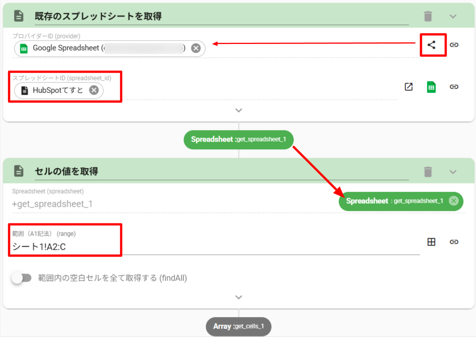This screenshot has width=476, height=337.
Task: Delete the セルの値を取得 block with the trash icon
Action: coord(428,172)
